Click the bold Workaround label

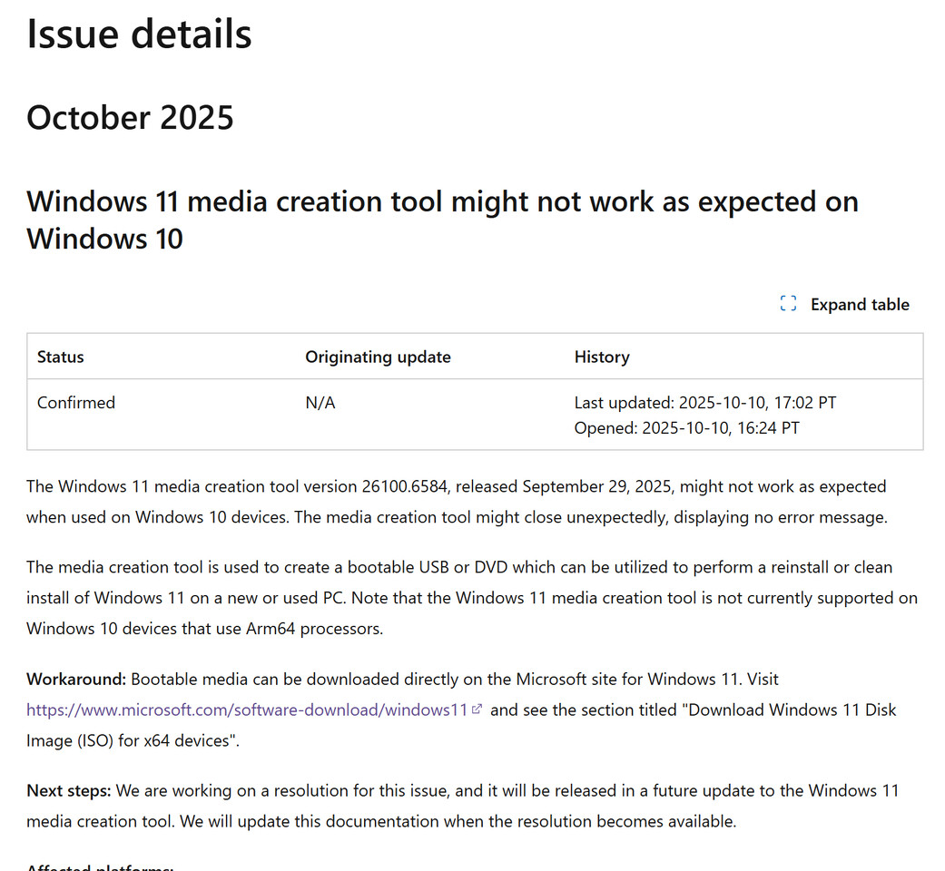(76, 679)
